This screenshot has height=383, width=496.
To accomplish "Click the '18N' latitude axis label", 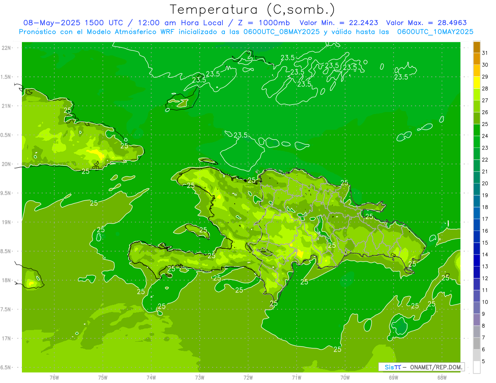I will tap(7, 280).
